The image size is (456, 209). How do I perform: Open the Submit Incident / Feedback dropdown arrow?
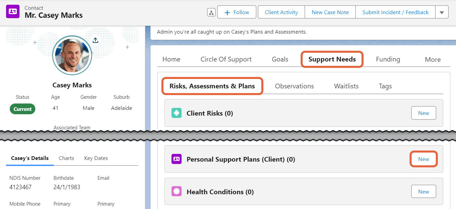click(x=442, y=12)
